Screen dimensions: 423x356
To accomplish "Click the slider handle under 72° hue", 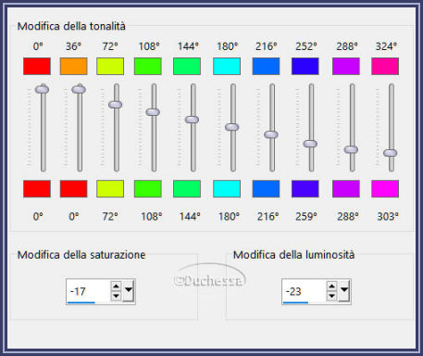I will coord(116,105).
